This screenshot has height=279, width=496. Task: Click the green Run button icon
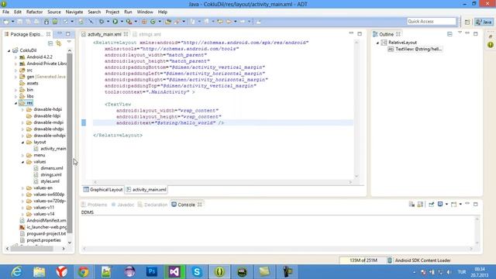point(115,22)
